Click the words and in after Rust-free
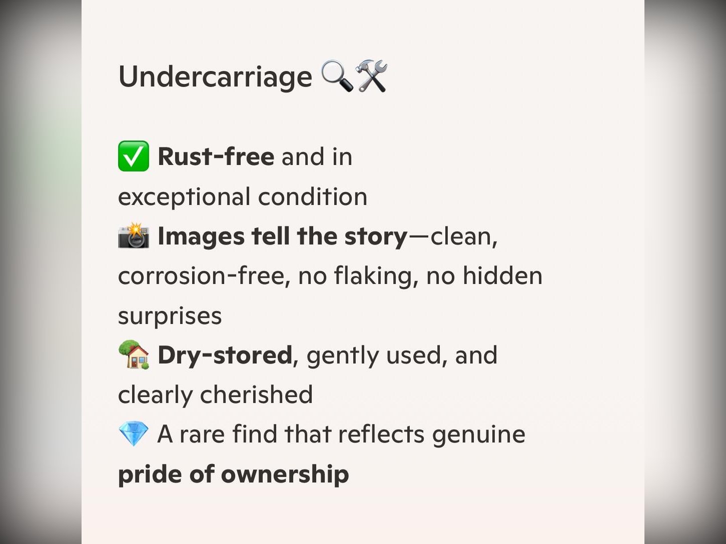Screen dimensions: 726x544 (x=317, y=156)
